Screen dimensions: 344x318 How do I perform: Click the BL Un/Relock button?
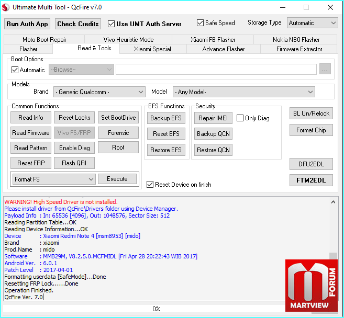coord(311,113)
